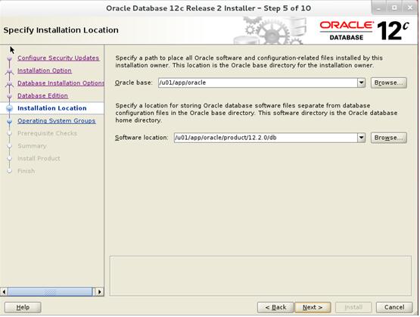Click the Software location path field

pyautogui.click(x=266, y=138)
